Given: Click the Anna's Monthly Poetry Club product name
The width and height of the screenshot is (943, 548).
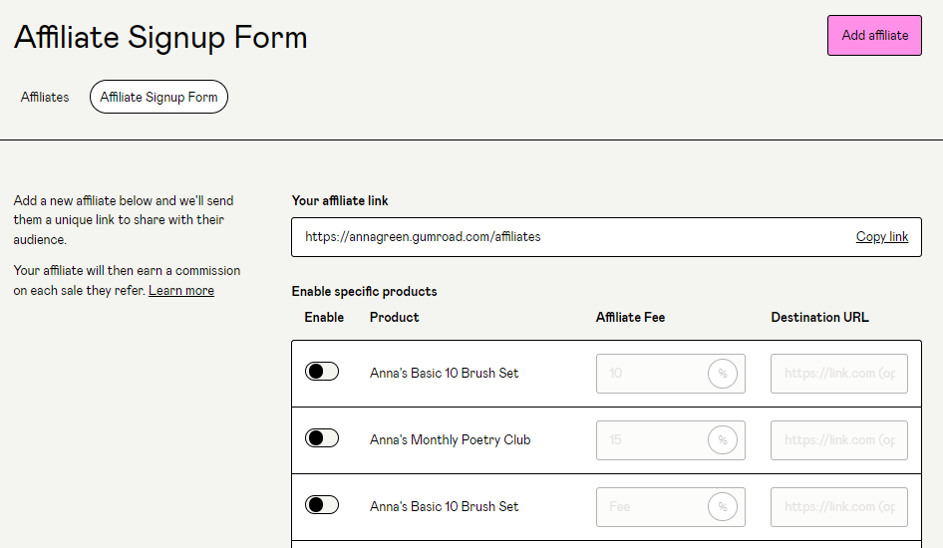Looking at the screenshot, I should click(x=450, y=439).
